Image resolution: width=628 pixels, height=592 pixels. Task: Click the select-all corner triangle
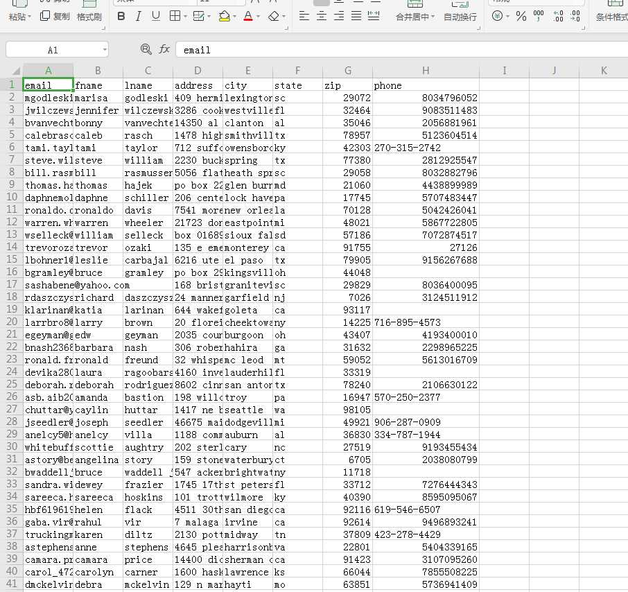16,71
